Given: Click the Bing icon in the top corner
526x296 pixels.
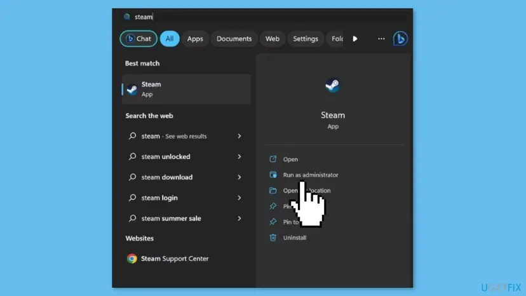Looking at the screenshot, I should (x=400, y=39).
